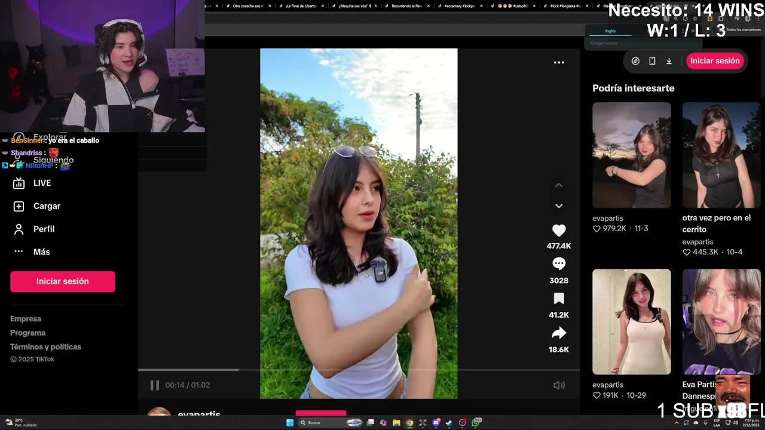Click the phone app icon in top bar
765x430 pixels.
[652, 61]
